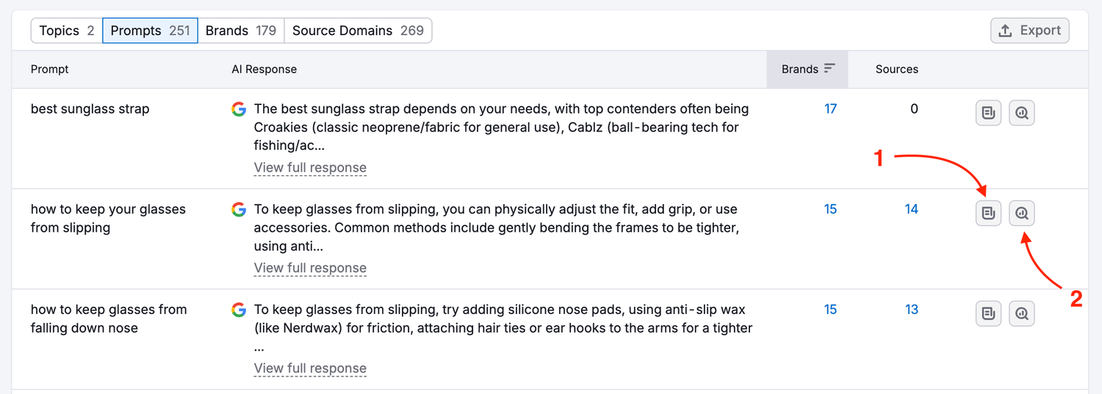Open the 14 sources count link
This screenshot has height=394, width=1102.
coord(911,209)
